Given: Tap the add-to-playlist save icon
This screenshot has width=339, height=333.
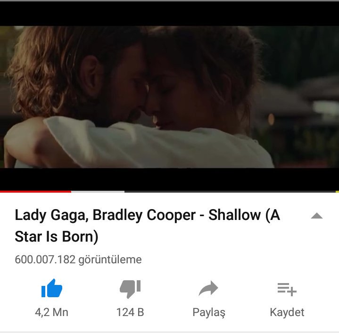Looking at the screenshot, I should click(x=287, y=289).
